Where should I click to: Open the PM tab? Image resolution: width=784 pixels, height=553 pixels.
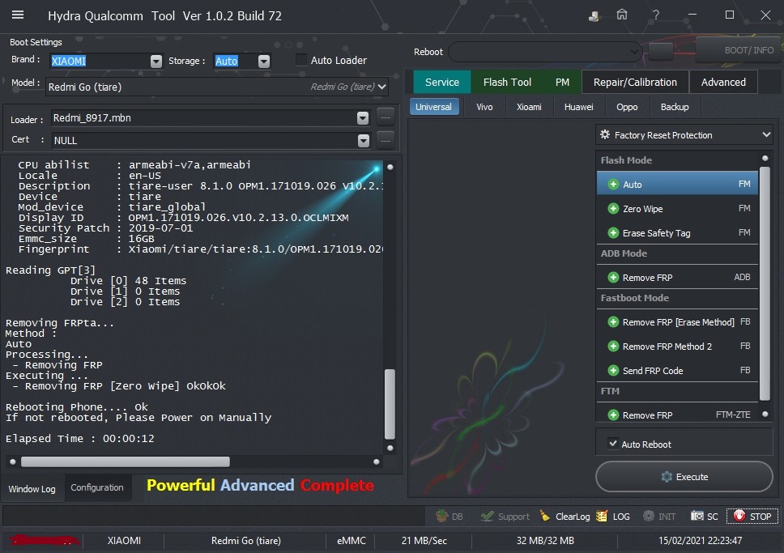[x=562, y=82]
